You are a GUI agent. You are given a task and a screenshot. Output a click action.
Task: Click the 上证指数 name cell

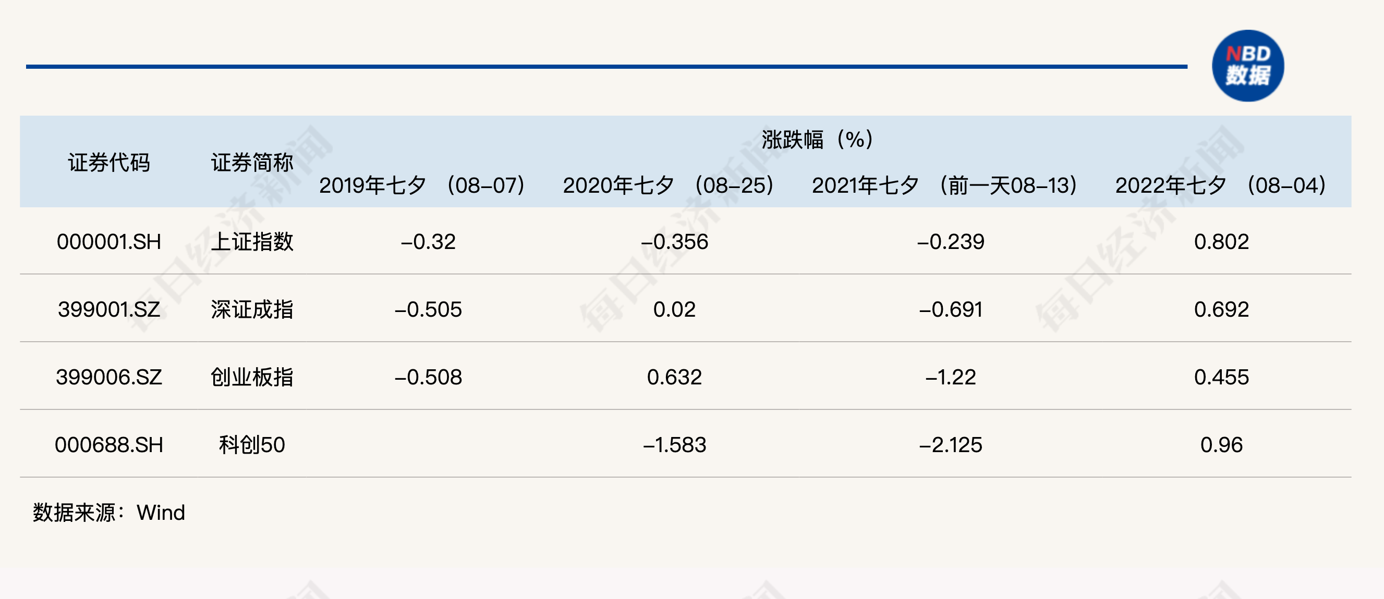coord(252,242)
